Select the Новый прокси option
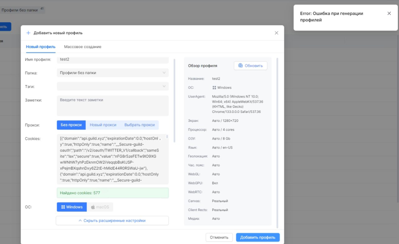 (103, 125)
